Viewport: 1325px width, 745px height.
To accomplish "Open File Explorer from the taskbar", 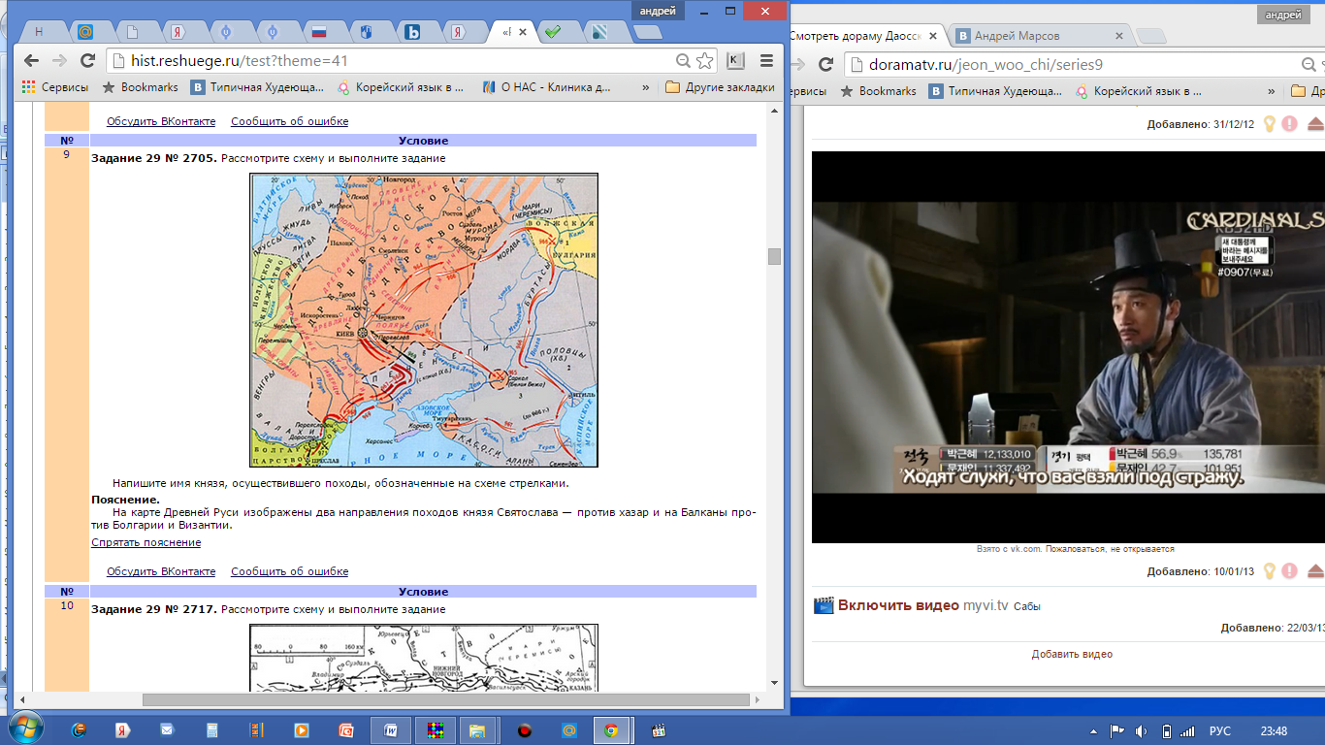I will tap(477, 729).
